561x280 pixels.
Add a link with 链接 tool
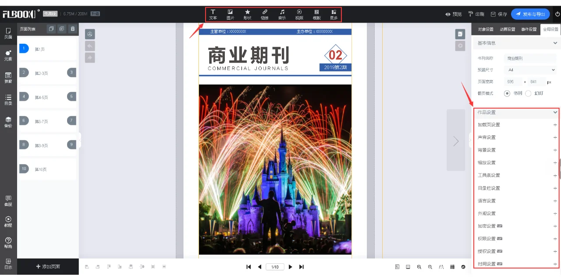point(265,14)
